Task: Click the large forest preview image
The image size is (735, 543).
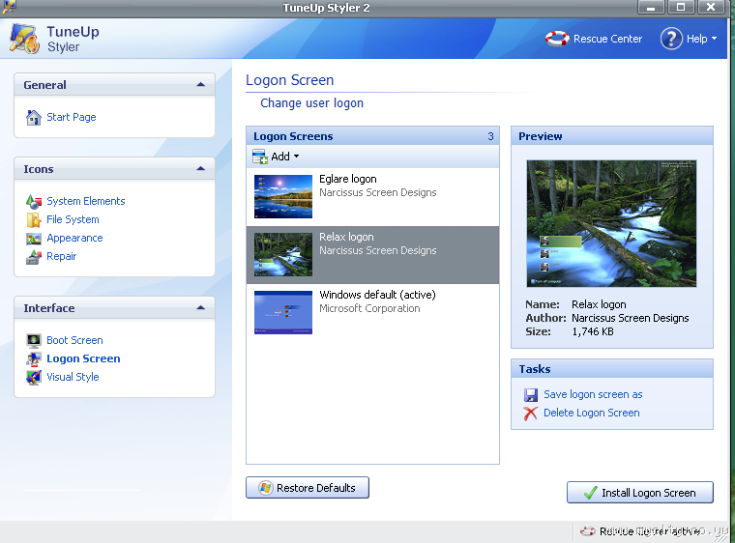Action: [611, 223]
